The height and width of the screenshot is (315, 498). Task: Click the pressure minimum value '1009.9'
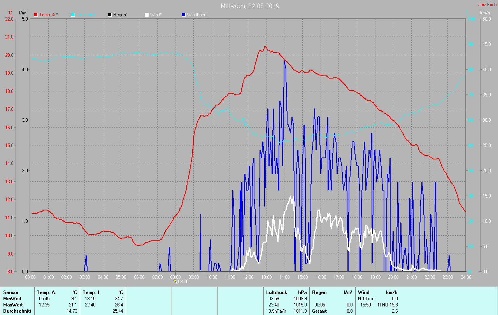(x=300, y=299)
